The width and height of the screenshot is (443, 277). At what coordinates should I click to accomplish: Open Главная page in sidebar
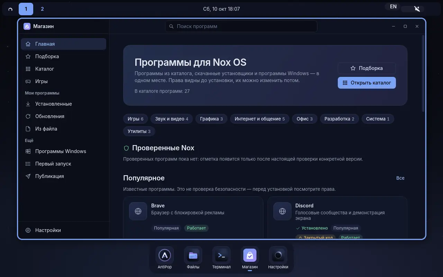pos(63,44)
